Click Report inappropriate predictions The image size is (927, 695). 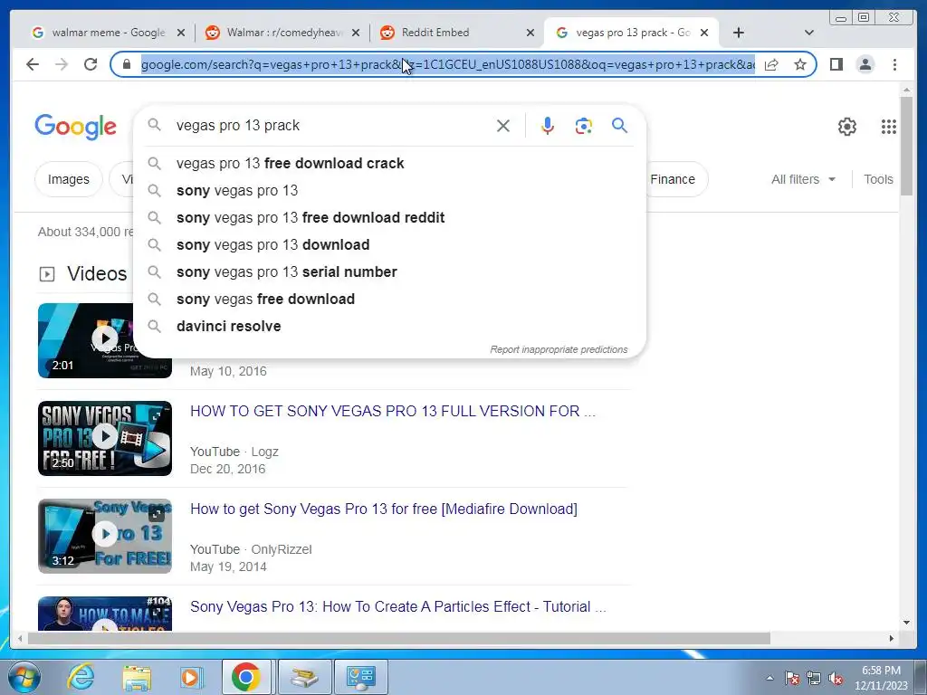tap(559, 349)
